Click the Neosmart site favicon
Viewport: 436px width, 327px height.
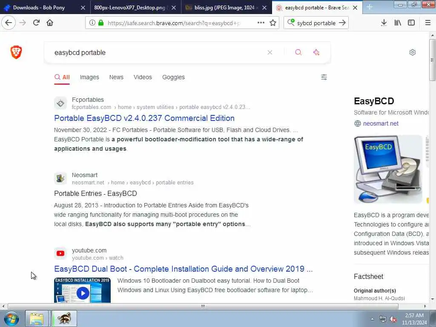click(x=60, y=178)
